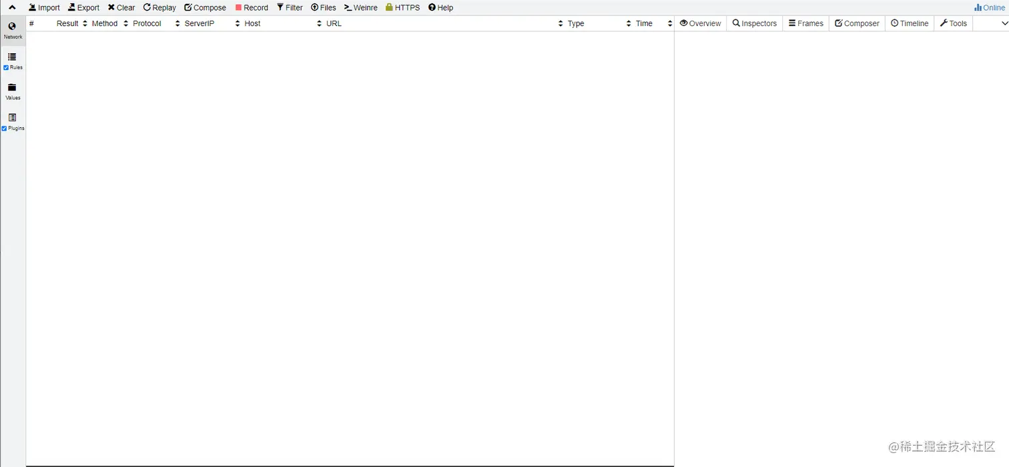Show the Online status details
The height and width of the screenshot is (467, 1009).
pos(990,8)
